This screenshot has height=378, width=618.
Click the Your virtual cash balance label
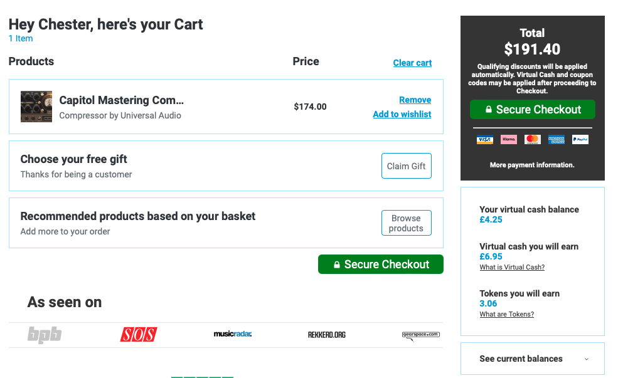coord(529,209)
